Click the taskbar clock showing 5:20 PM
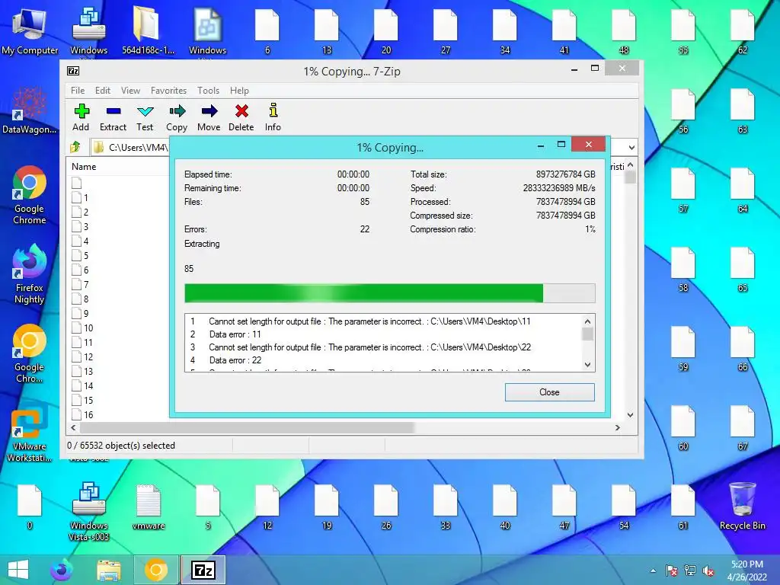 pos(746,571)
